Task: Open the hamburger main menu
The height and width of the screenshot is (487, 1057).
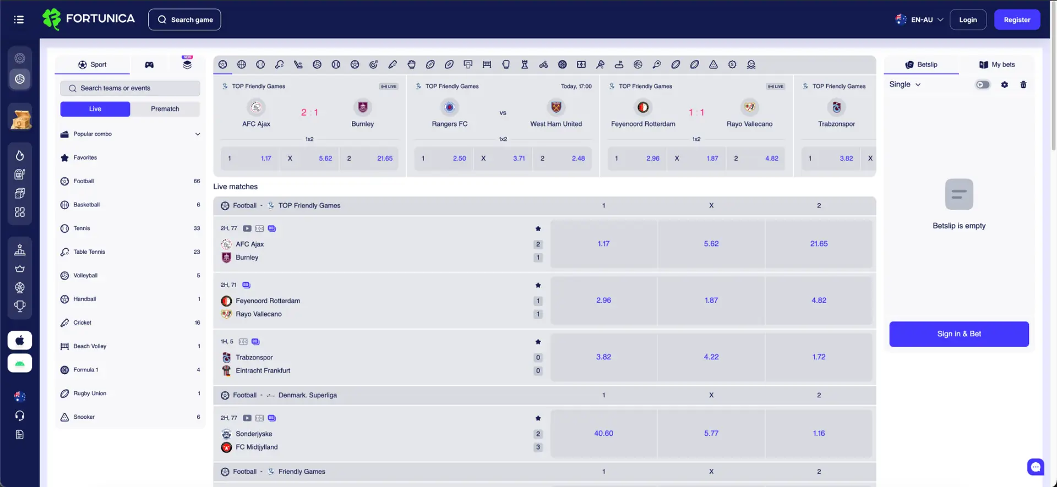Action: tap(19, 20)
